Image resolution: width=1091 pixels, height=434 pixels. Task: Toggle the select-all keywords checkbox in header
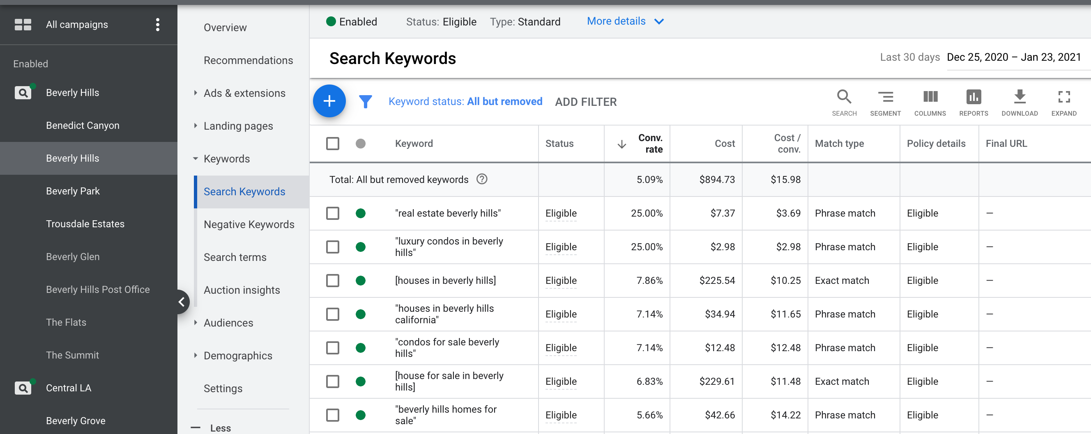pos(332,144)
